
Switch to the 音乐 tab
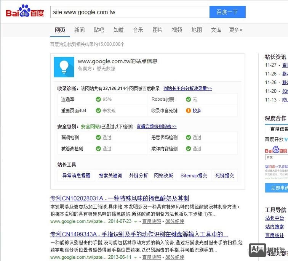(138, 30)
